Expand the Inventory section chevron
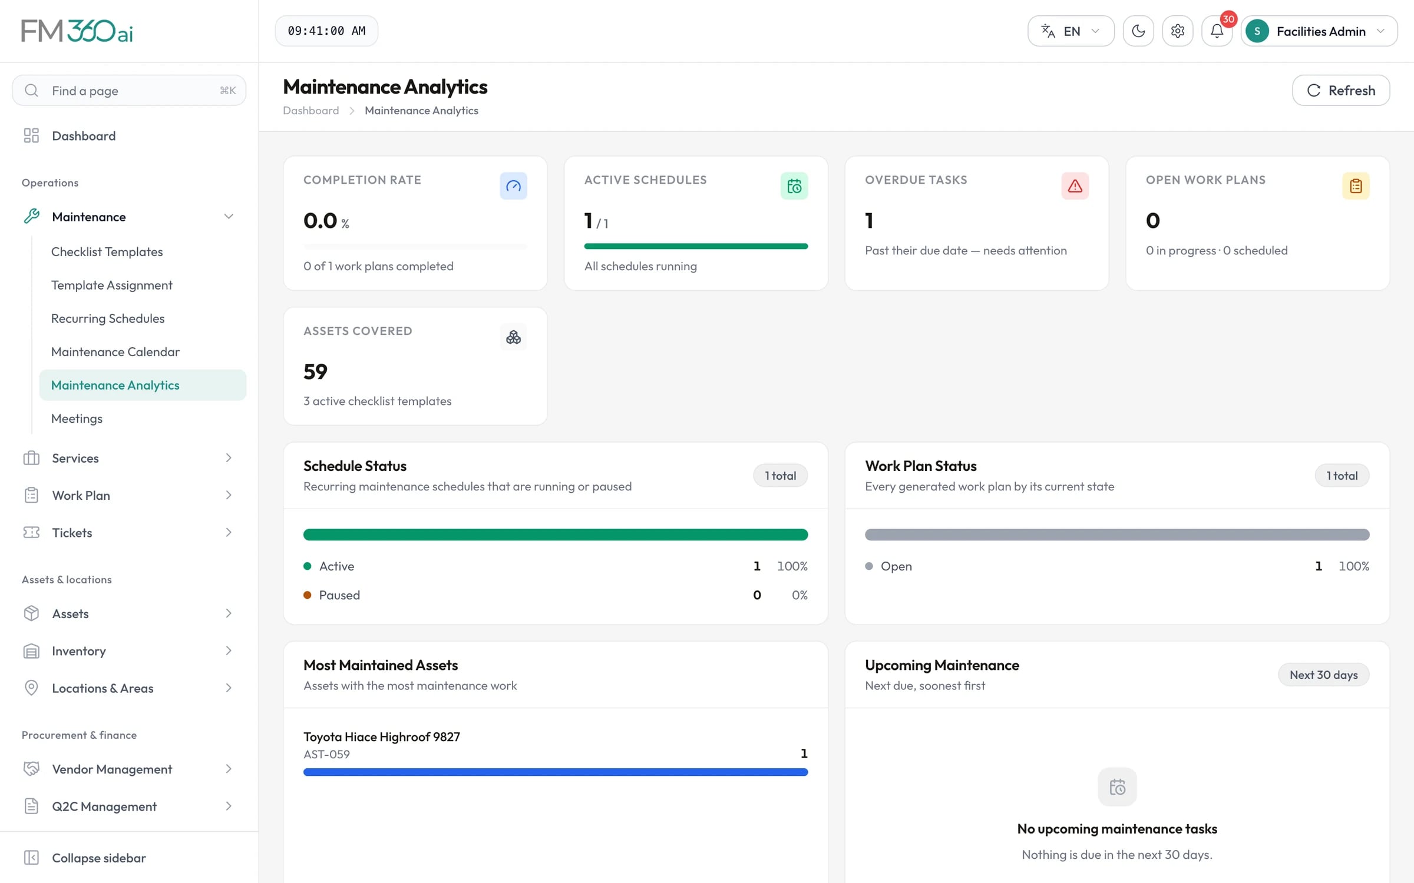 [229, 651]
